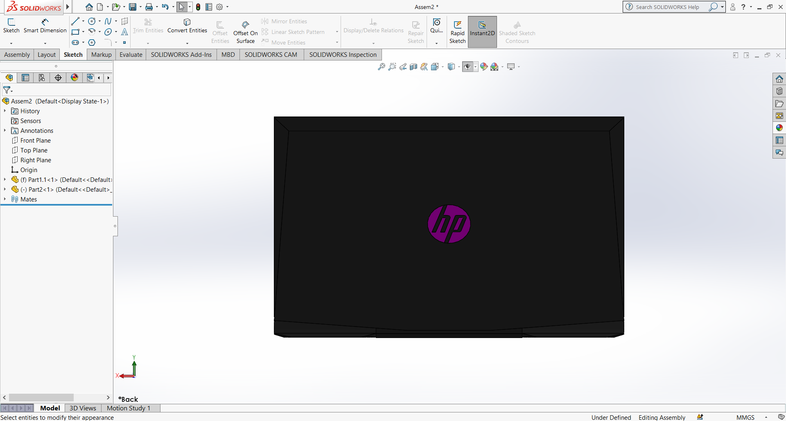Expand the Annotations tree node
This screenshot has width=786, height=421.
5,130
